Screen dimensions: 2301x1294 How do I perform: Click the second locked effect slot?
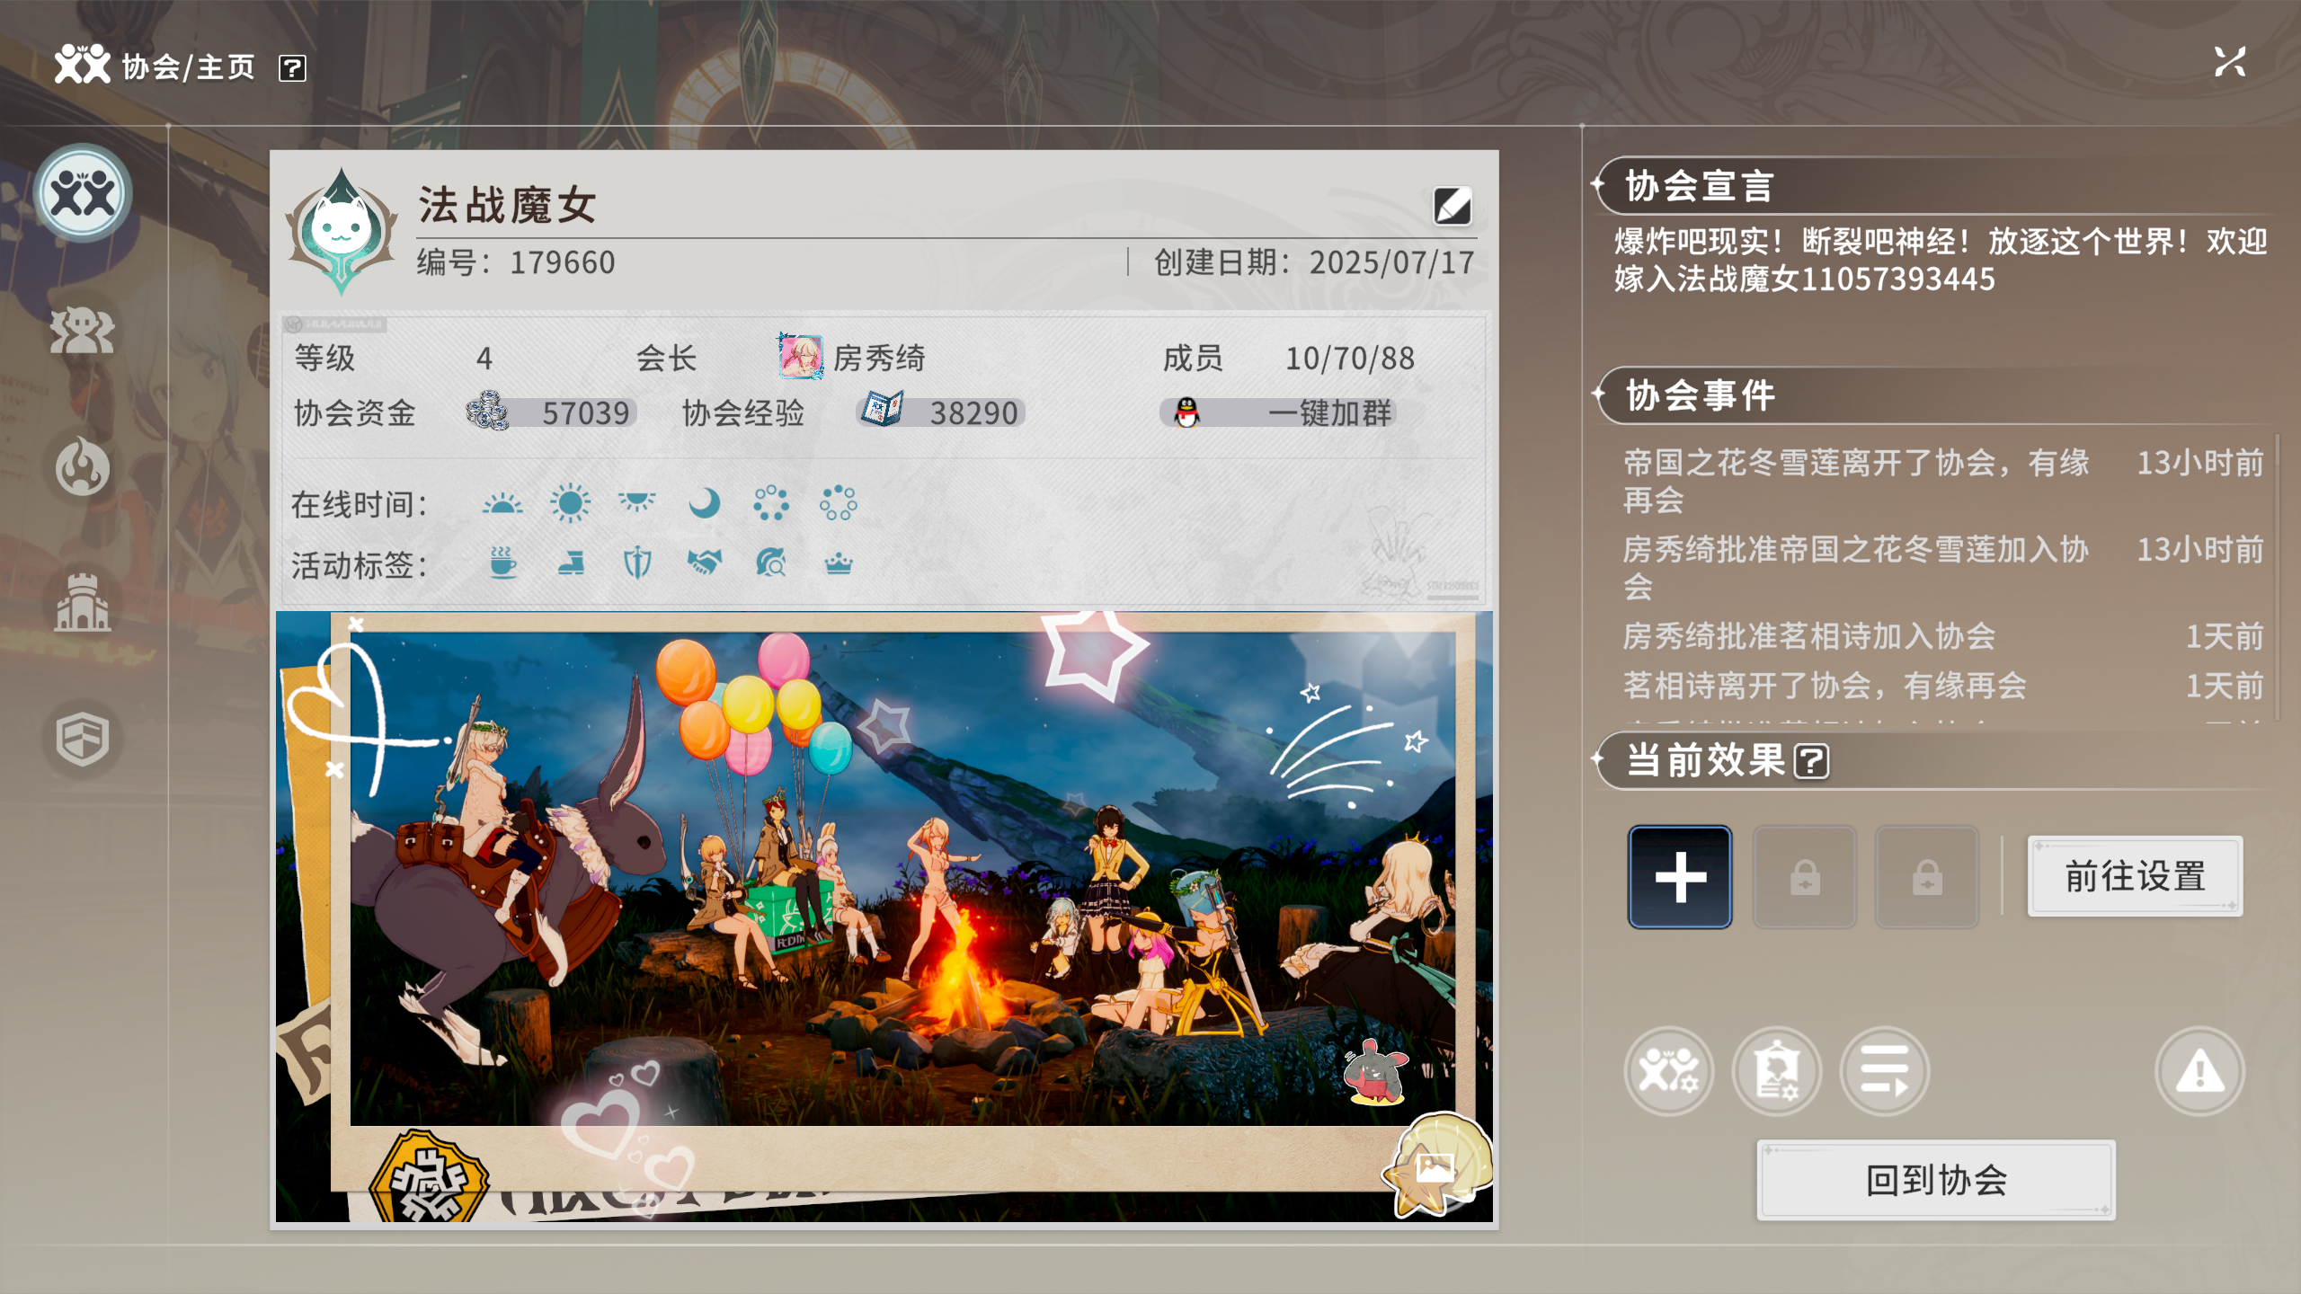tap(1926, 877)
